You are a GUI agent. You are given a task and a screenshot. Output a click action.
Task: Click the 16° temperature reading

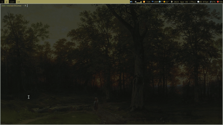point(168,2)
